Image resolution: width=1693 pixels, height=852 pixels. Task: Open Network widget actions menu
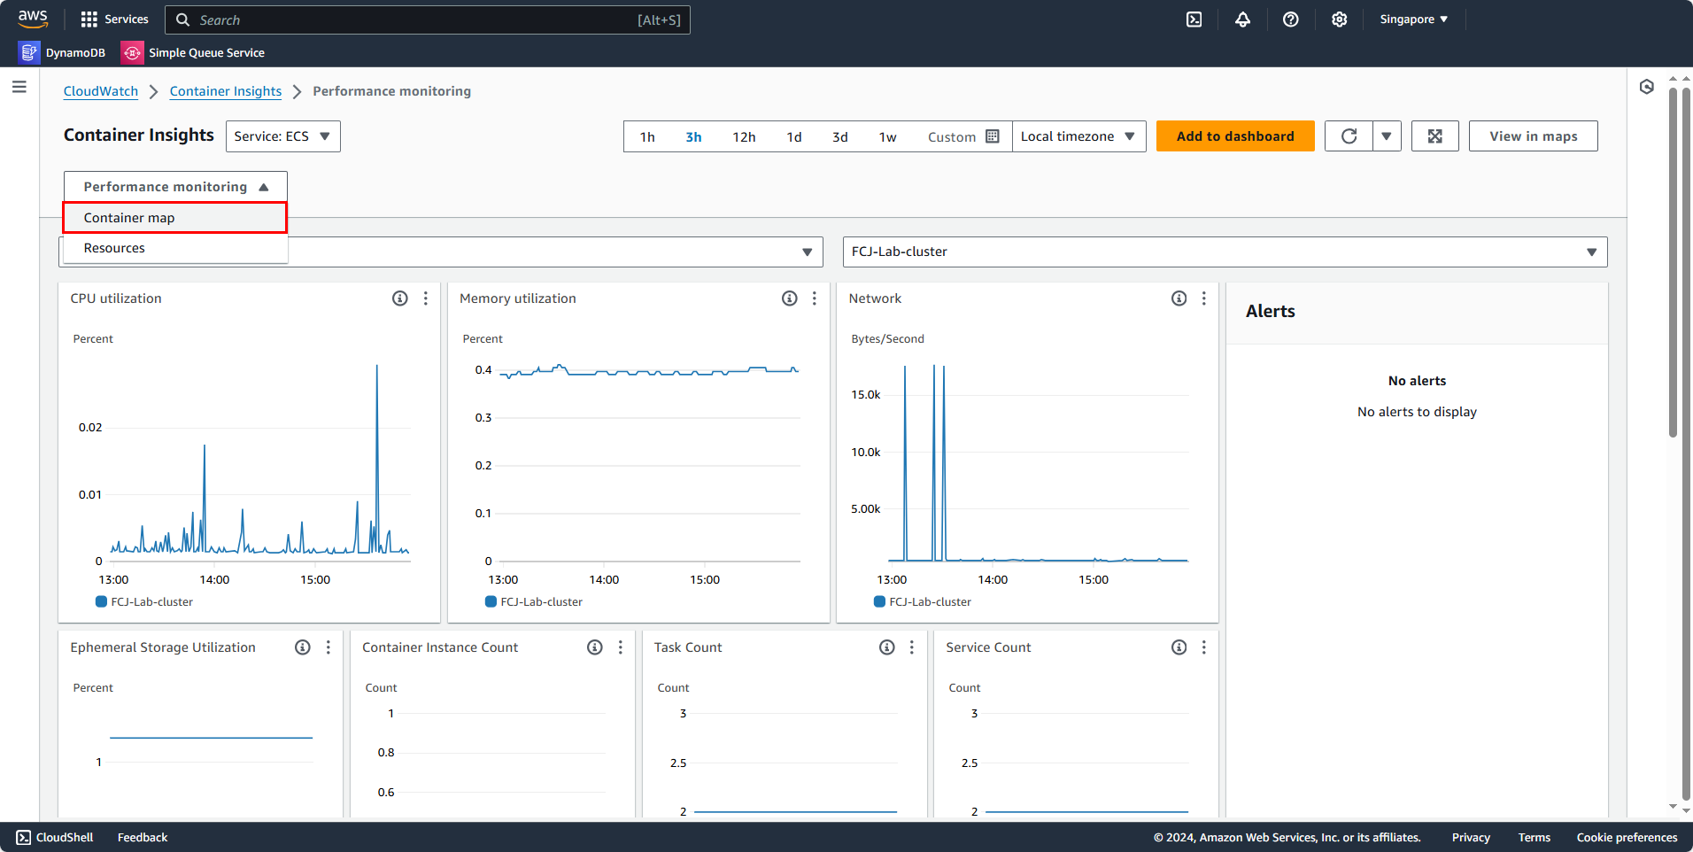(x=1204, y=298)
